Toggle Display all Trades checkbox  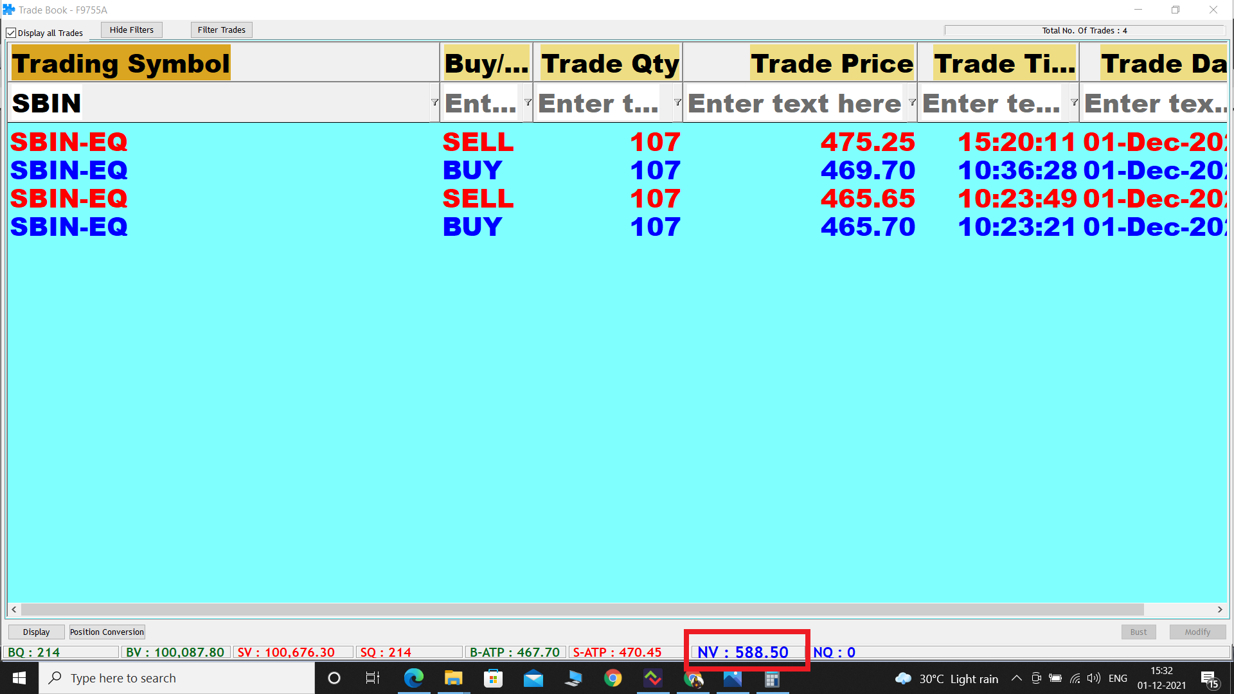tap(11, 33)
